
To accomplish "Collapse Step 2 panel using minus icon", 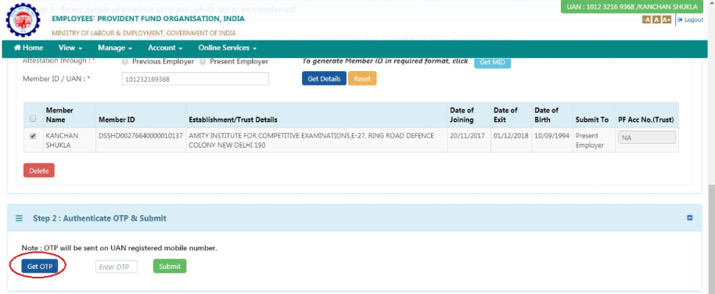I will point(689,218).
